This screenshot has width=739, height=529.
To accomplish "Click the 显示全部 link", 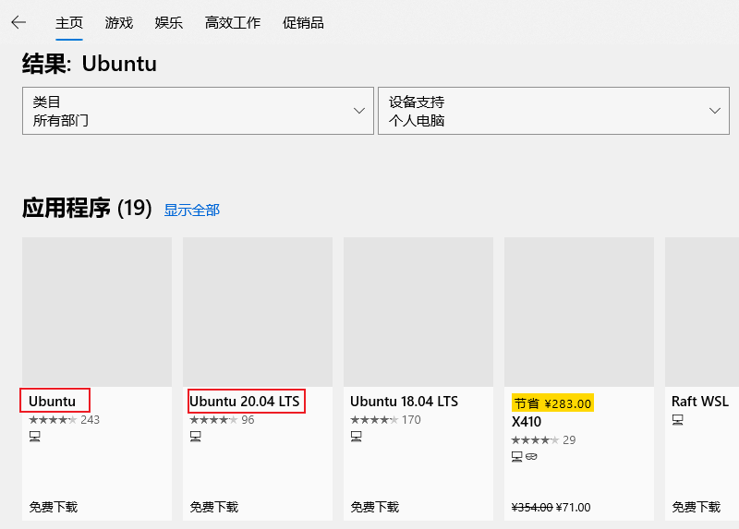I will (192, 210).
